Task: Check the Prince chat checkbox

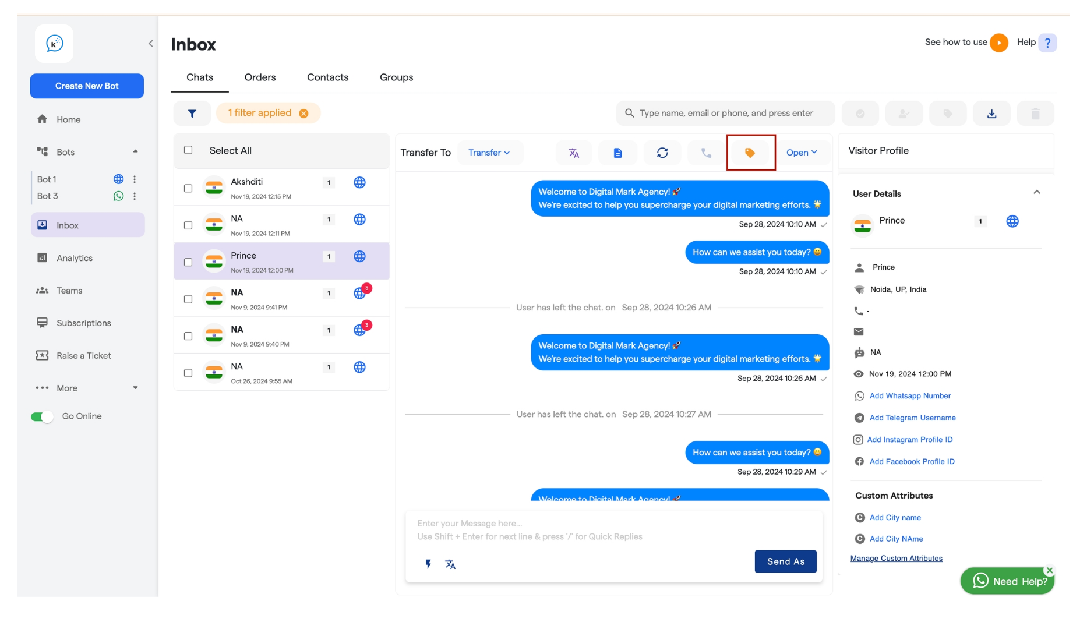Action: pyautogui.click(x=188, y=263)
